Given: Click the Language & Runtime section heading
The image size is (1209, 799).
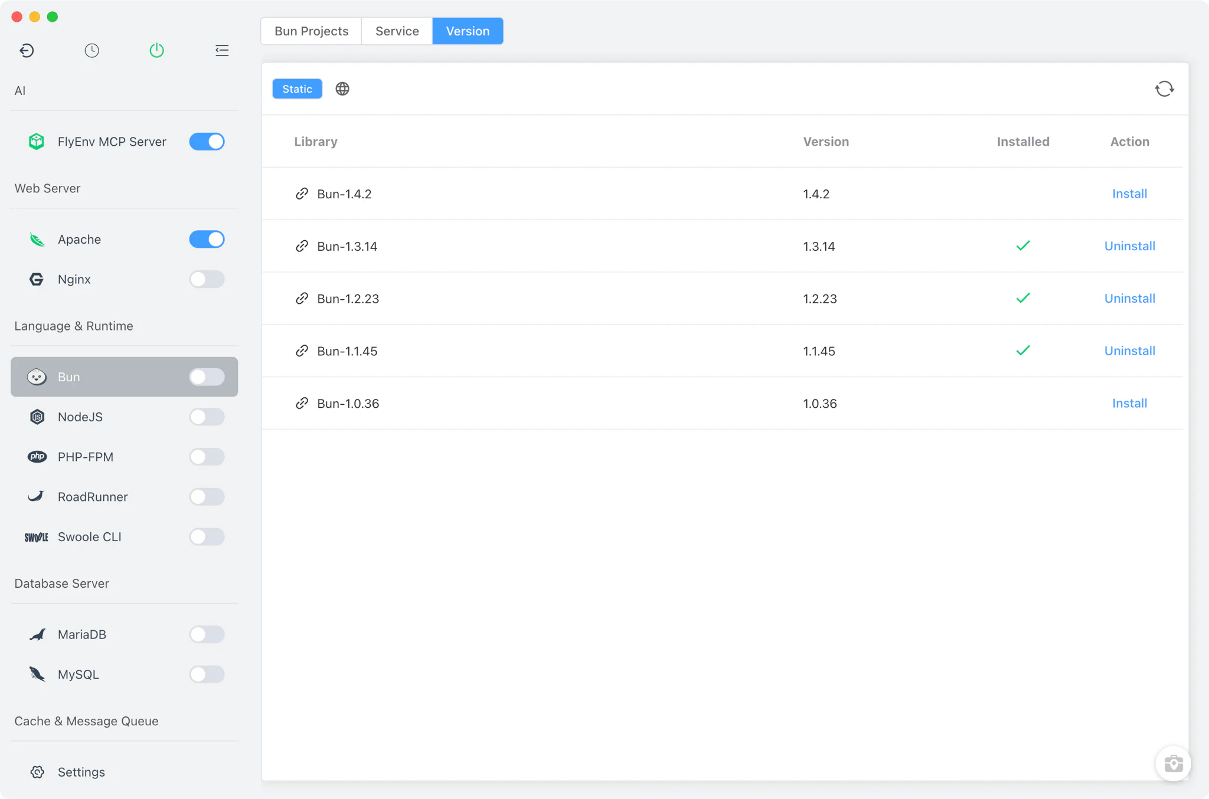Looking at the screenshot, I should coord(74,326).
